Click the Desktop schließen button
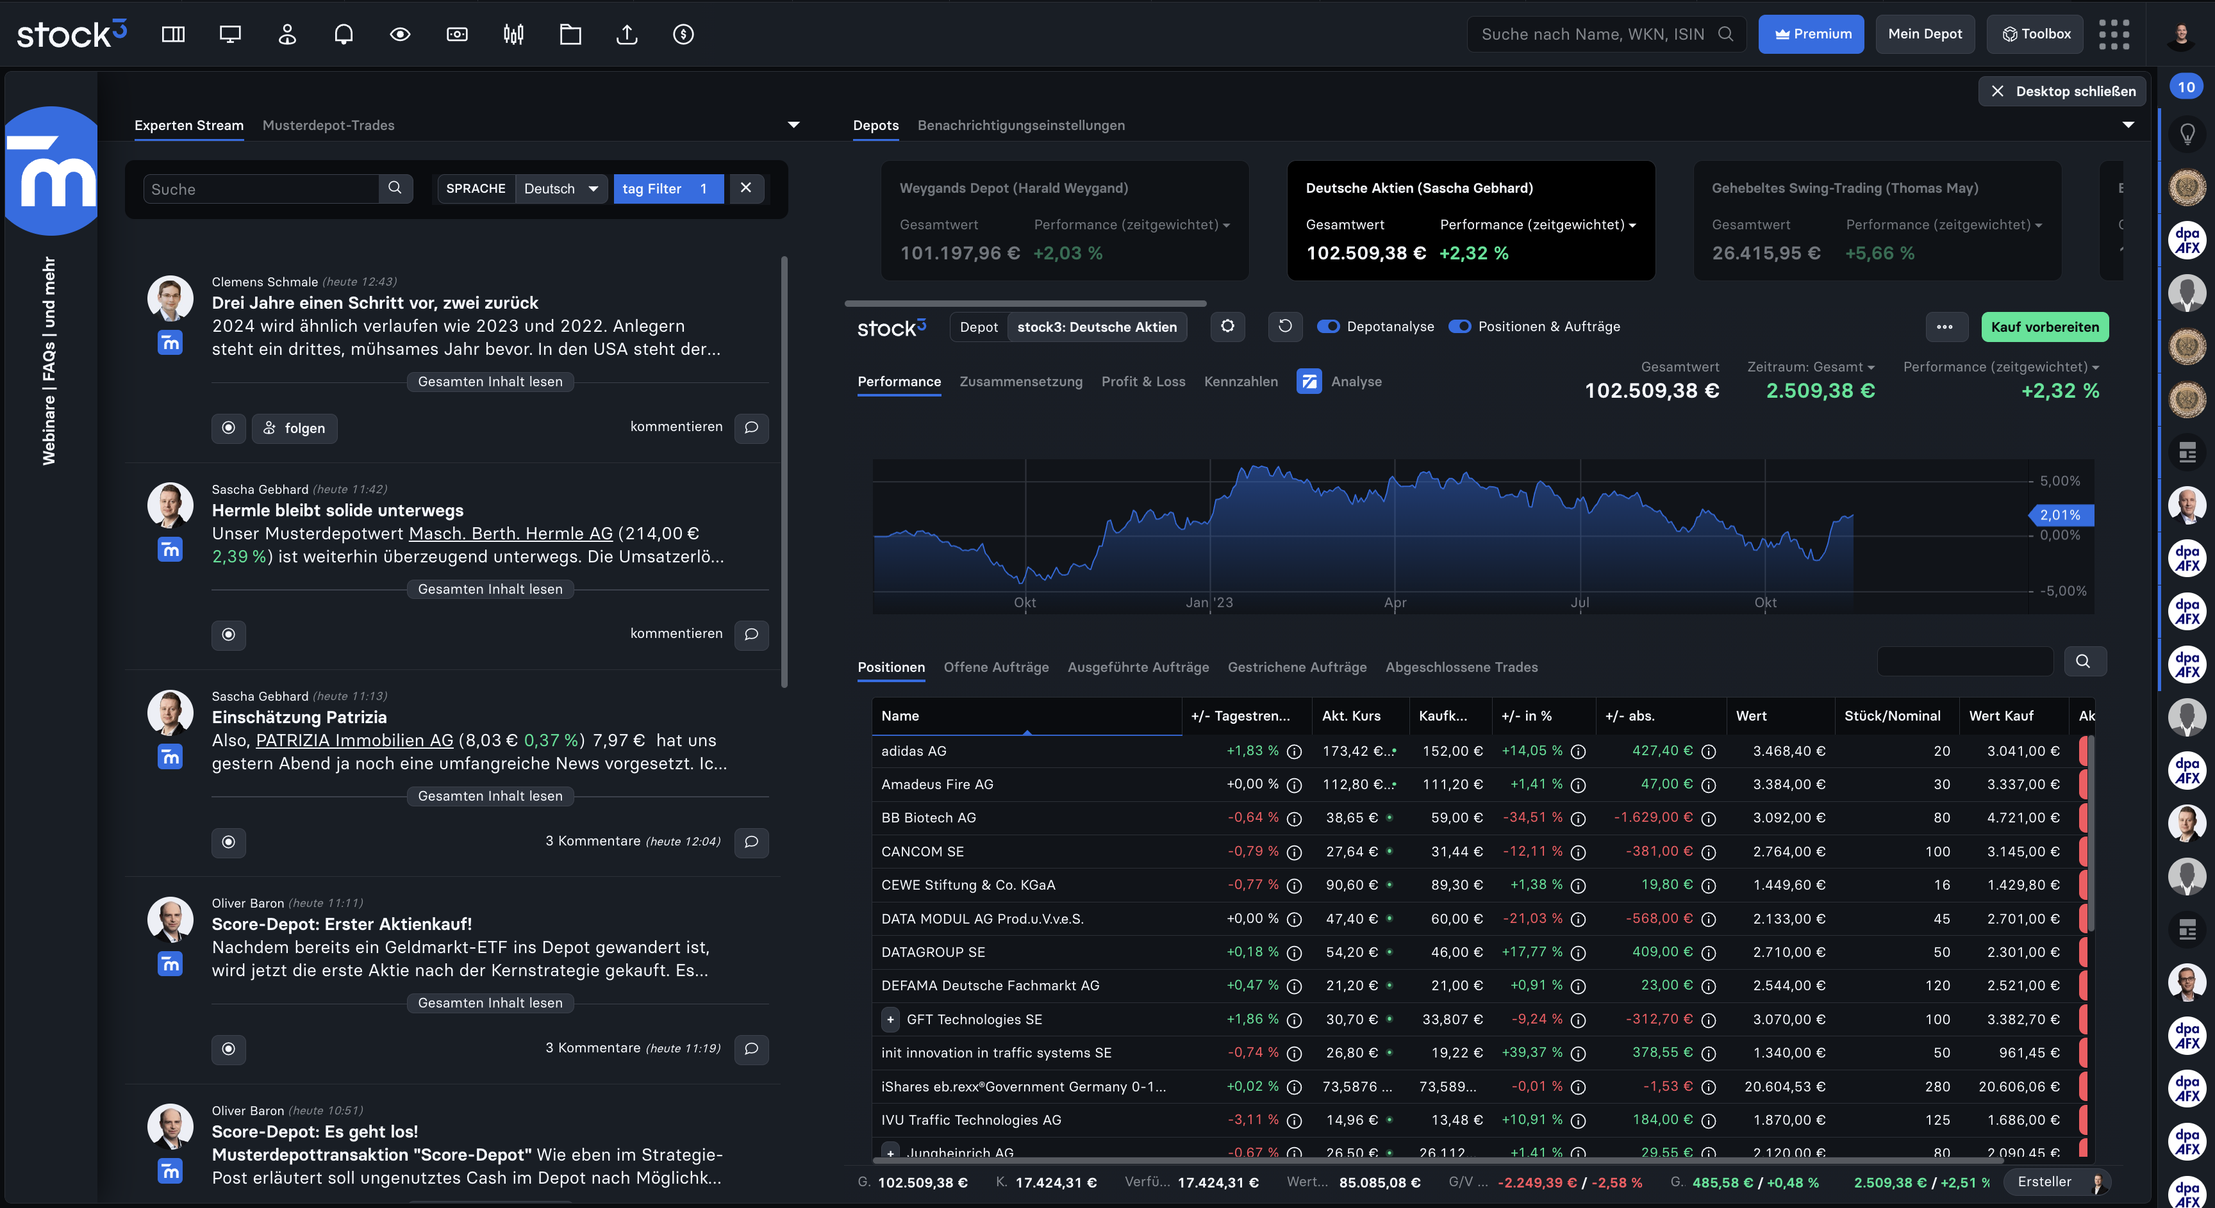This screenshot has width=2215, height=1208. (x=2061, y=91)
